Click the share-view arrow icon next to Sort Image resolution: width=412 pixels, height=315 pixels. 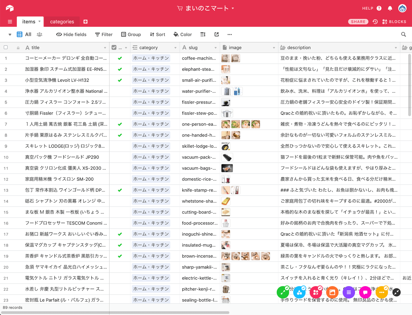216,34
